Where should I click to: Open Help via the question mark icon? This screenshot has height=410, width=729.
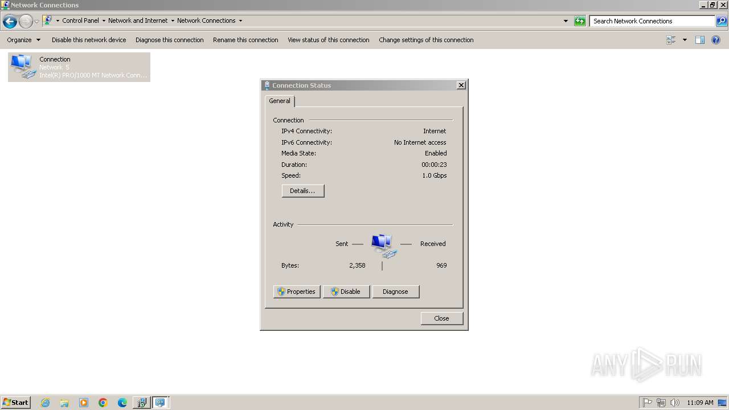pyautogui.click(x=716, y=40)
